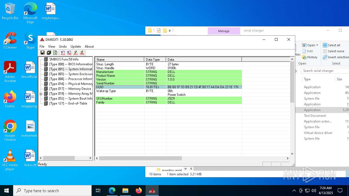Screen dimensions: 349x196
Task: Click the Save floppy disk toolbar icon
Action: (x=43, y=53)
